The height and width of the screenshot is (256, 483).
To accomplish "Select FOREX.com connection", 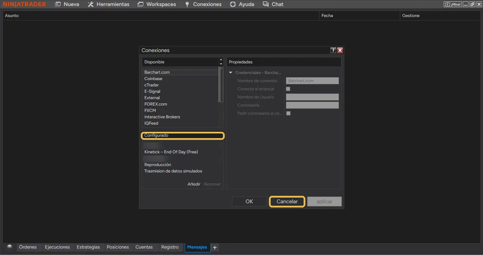I will (180, 104).
